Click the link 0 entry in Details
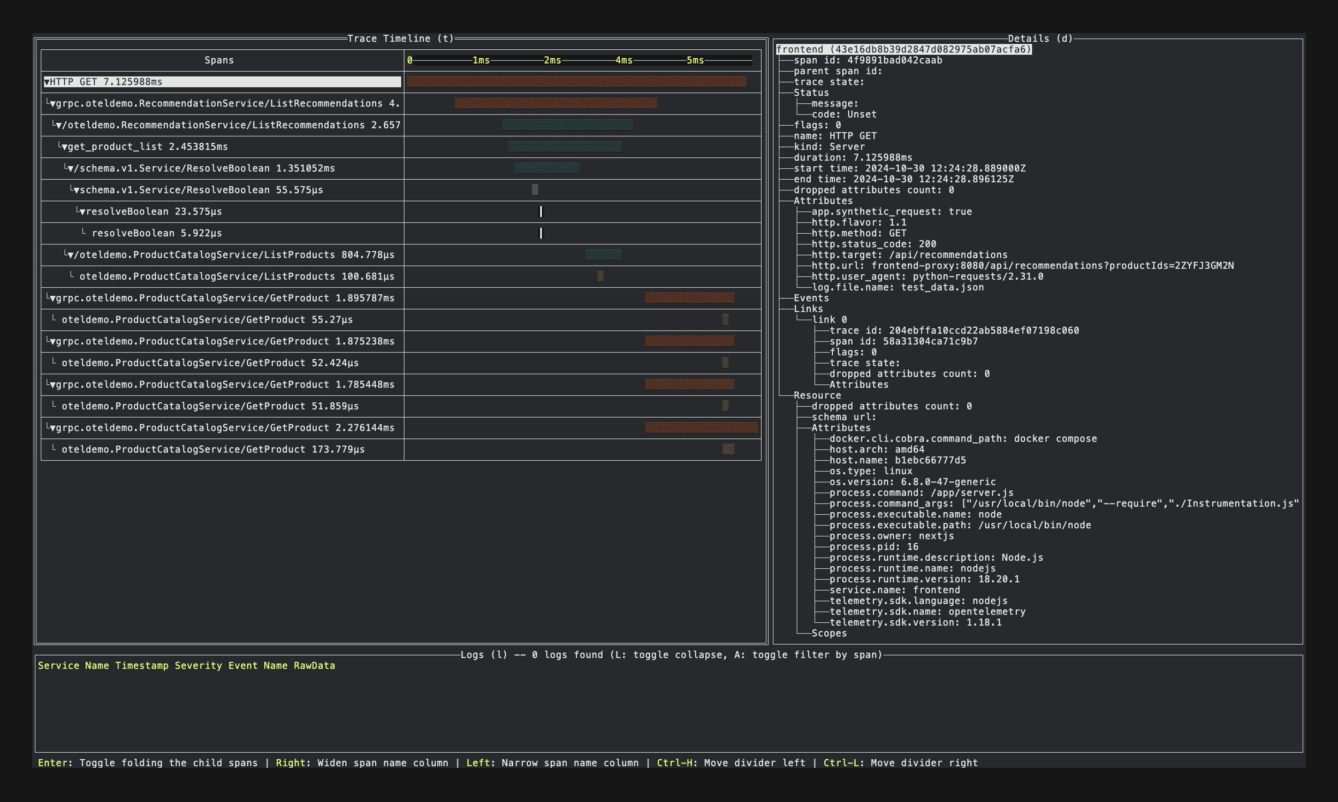 pos(829,320)
